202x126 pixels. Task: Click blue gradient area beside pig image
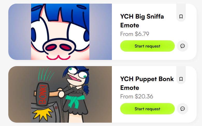(x=100, y=32)
